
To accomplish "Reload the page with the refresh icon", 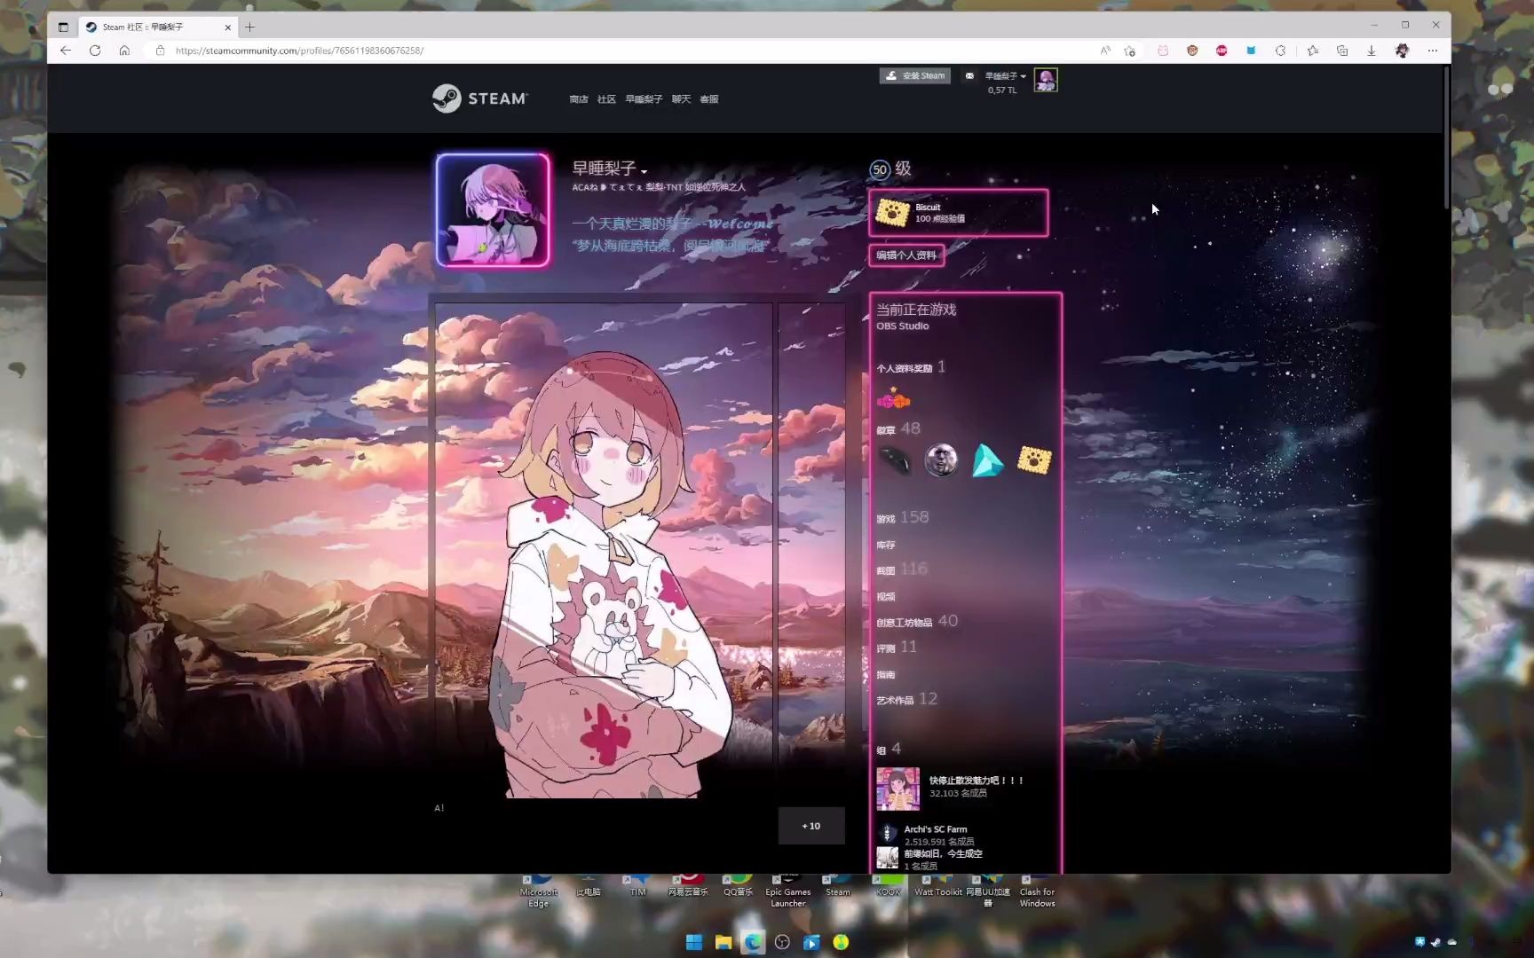I will [x=95, y=51].
